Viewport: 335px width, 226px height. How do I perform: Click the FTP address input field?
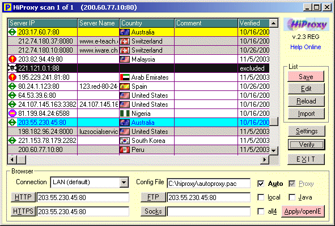tap(209, 197)
